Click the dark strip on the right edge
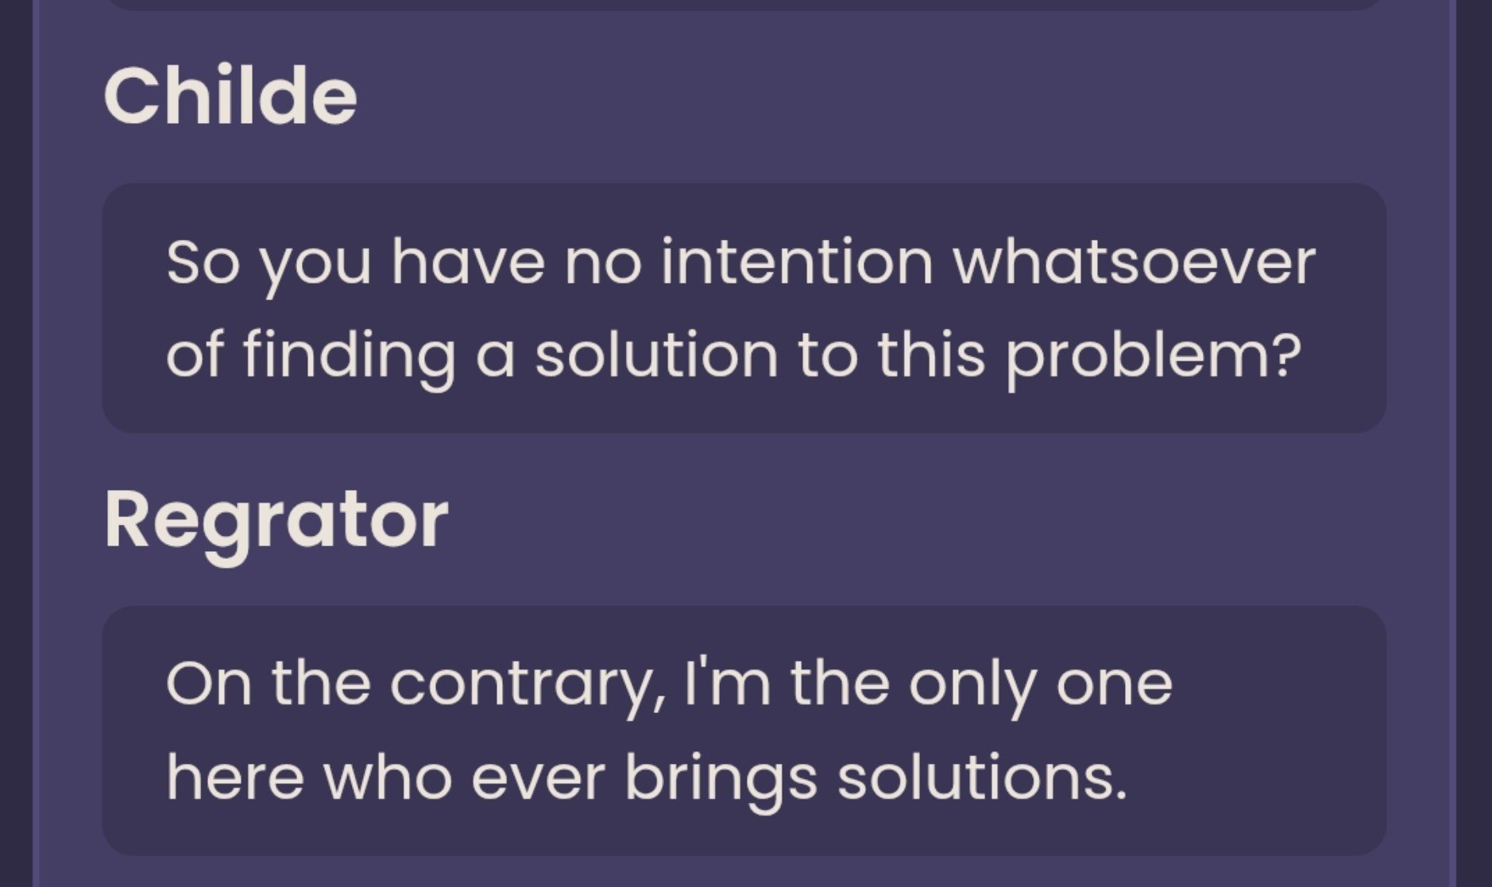This screenshot has height=887, width=1492. pyautogui.click(x=1475, y=443)
